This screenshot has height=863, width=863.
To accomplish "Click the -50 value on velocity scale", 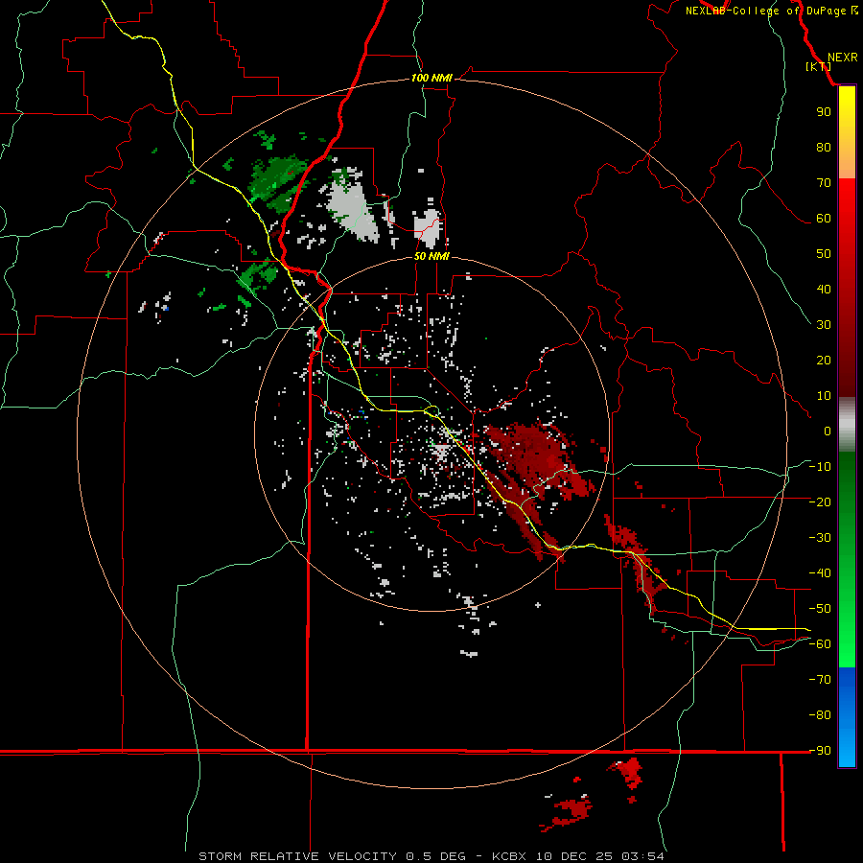I will click(x=820, y=608).
